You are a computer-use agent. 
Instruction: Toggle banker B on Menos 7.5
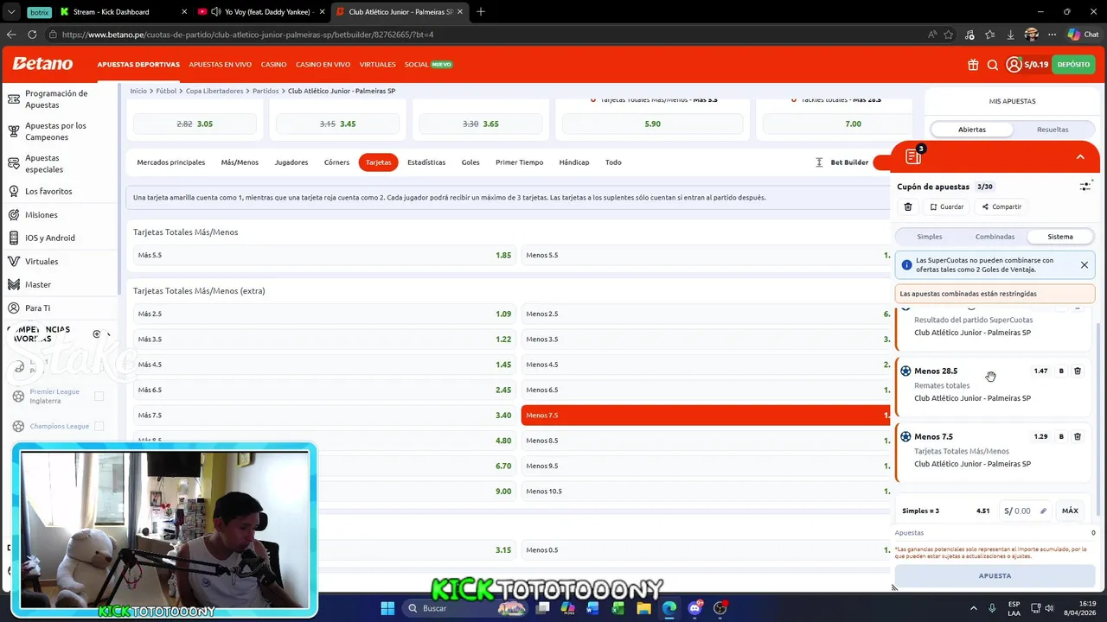tap(1061, 436)
